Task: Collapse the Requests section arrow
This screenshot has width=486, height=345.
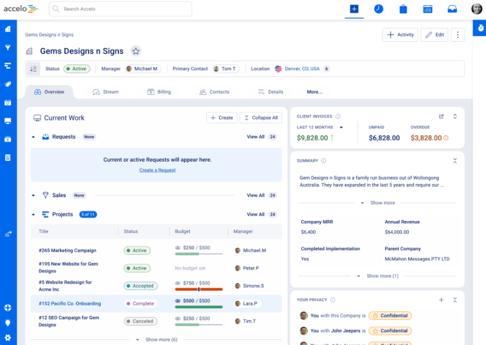Action: coord(34,137)
